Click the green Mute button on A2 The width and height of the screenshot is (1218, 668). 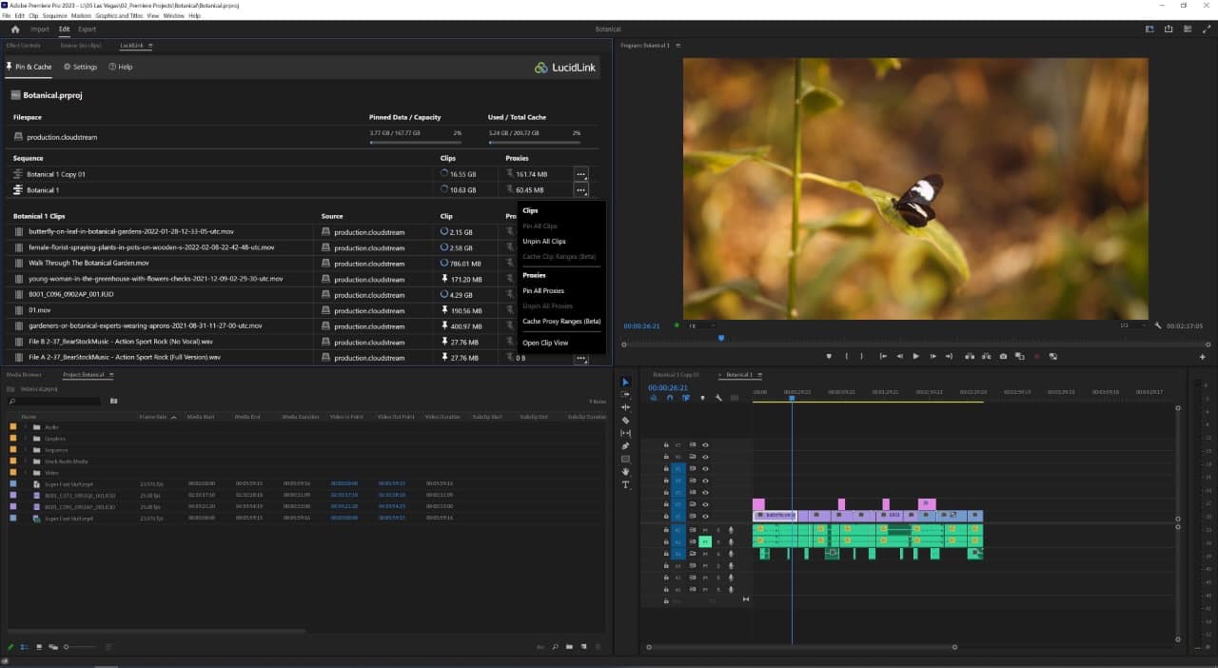click(705, 541)
